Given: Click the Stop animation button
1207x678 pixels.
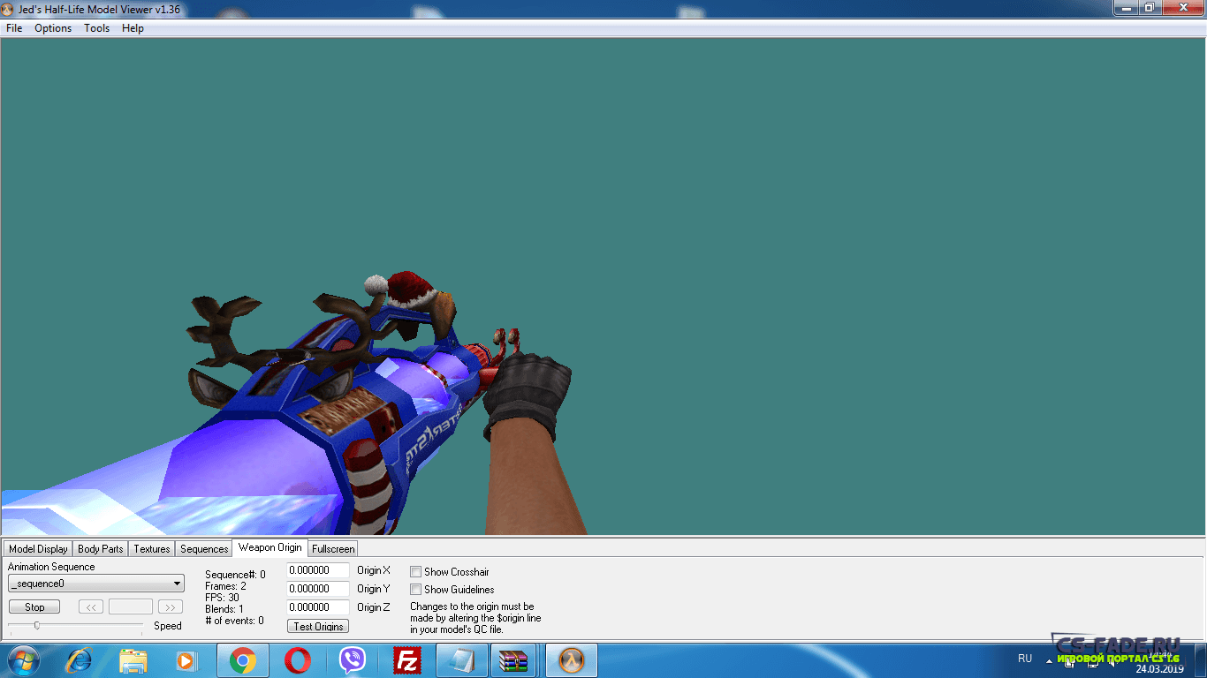Looking at the screenshot, I should coord(34,607).
